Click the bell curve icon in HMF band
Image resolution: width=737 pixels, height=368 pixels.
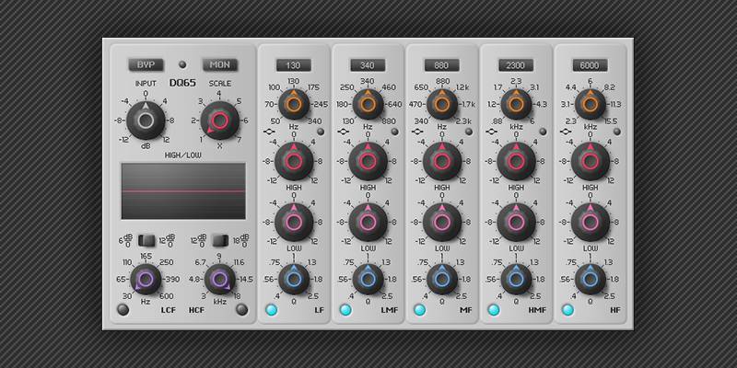pyautogui.click(x=491, y=132)
